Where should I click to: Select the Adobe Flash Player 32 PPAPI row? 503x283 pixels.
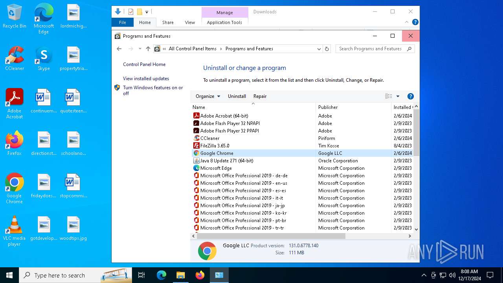click(302, 130)
